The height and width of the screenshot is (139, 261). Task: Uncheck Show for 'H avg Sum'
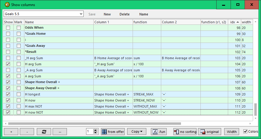coord(8,64)
